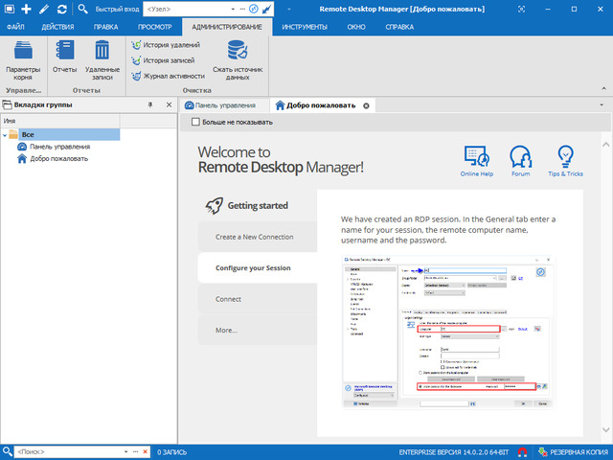Open Параметры корня root settings
This screenshot has height=460, width=613.
click(x=23, y=60)
